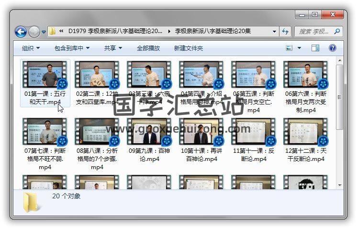Open the recent pages dropdown arrow
This screenshot has width=357, height=229.
tap(44, 32)
